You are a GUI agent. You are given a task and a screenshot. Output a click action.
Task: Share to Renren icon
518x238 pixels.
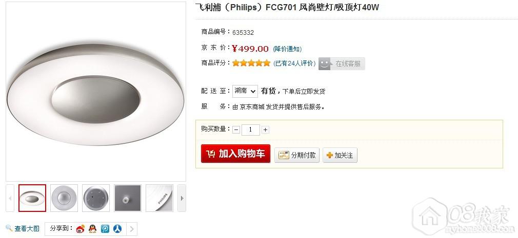pos(117,229)
